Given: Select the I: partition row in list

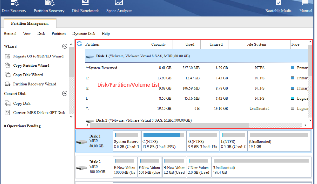Looking at the screenshot, I should point(196,98).
